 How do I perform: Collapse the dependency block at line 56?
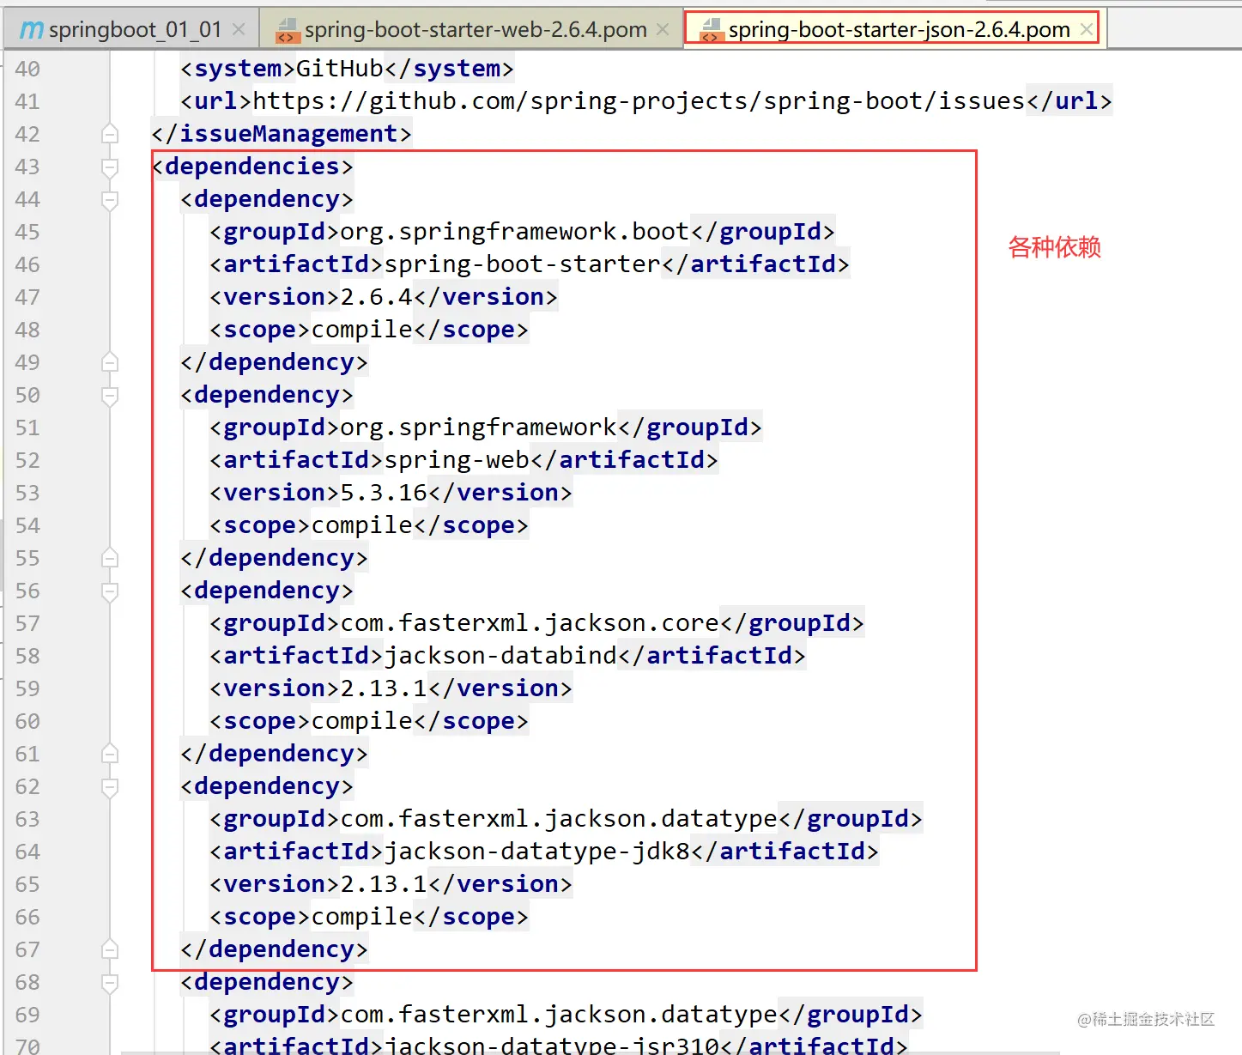(x=110, y=591)
